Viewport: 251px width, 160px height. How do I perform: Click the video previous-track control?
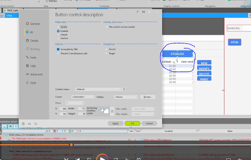point(78,159)
